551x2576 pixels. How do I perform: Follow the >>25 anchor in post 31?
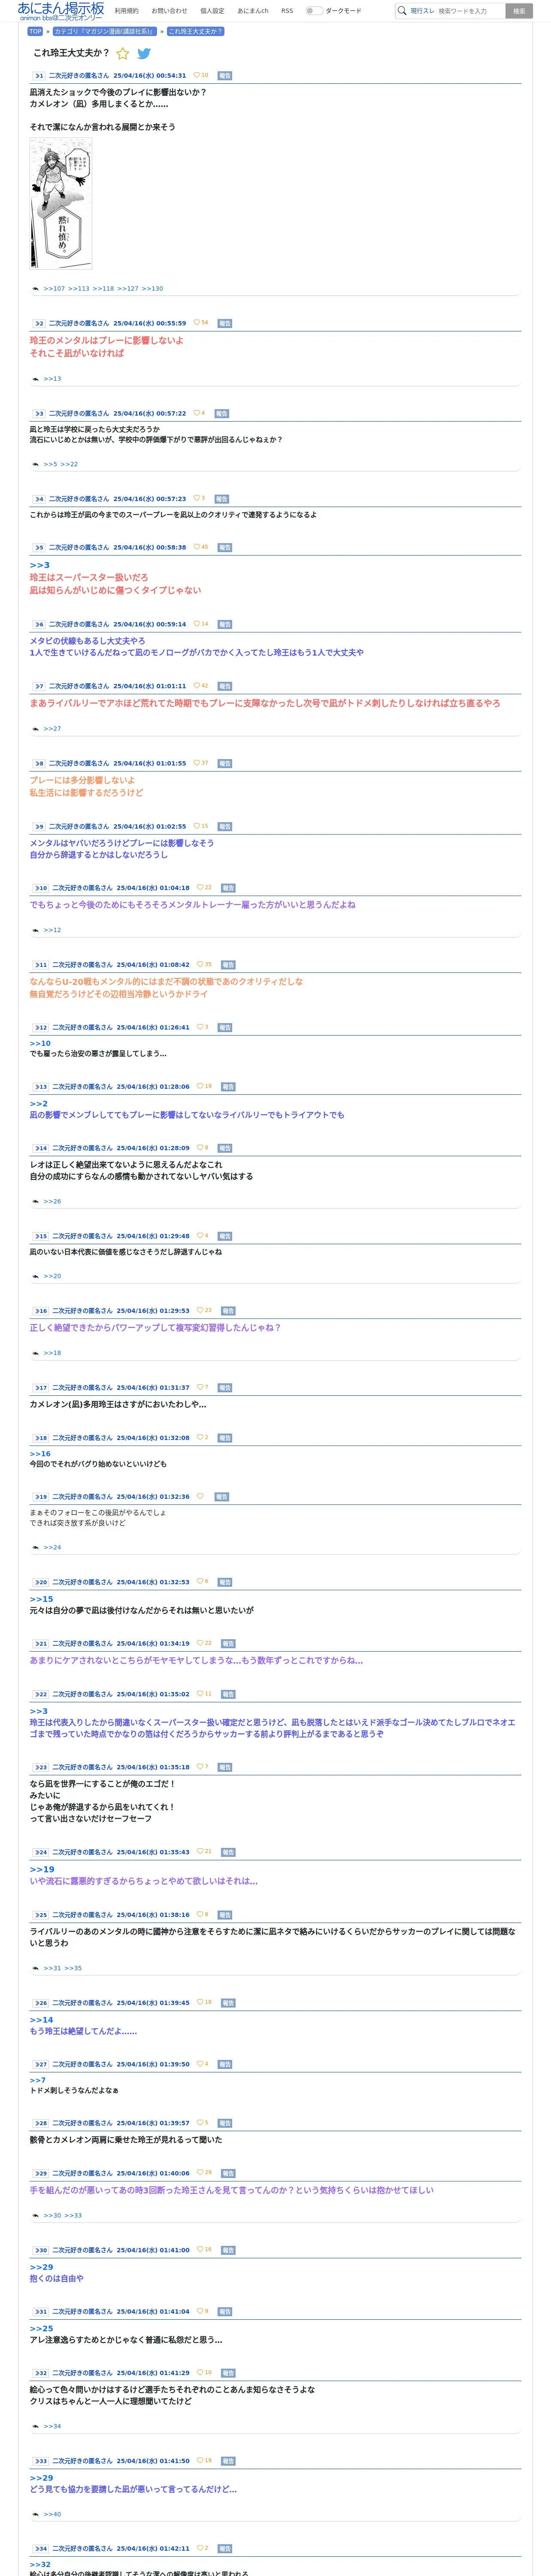point(41,2329)
